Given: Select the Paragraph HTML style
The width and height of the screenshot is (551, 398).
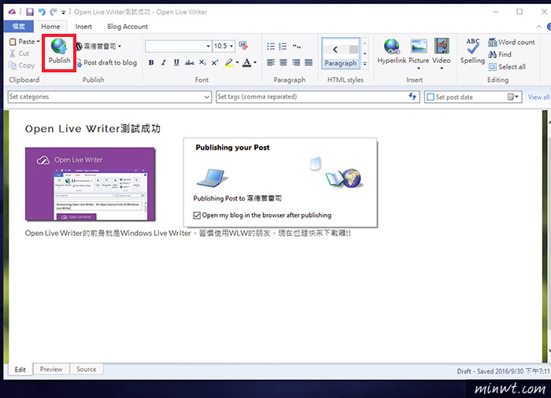Looking at the screenshot, I should coord(341,53).
